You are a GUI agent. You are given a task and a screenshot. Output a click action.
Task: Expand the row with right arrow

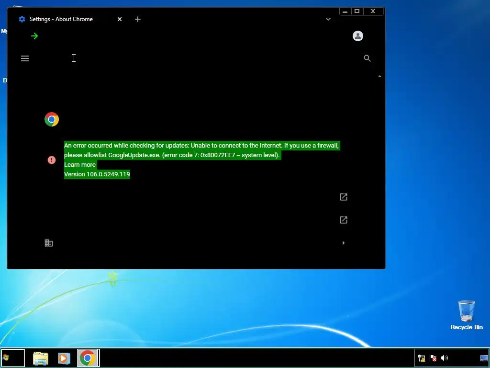coord(344,243)
